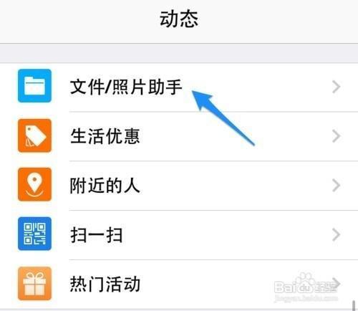Tap the orange price tag icon
The image size is (358, 311).
coord(34,135)
